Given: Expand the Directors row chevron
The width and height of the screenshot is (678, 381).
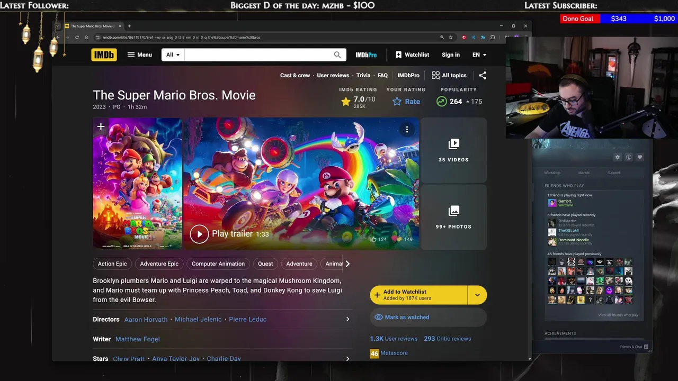Looking at the screenshot, I should [x=347, y=319].
